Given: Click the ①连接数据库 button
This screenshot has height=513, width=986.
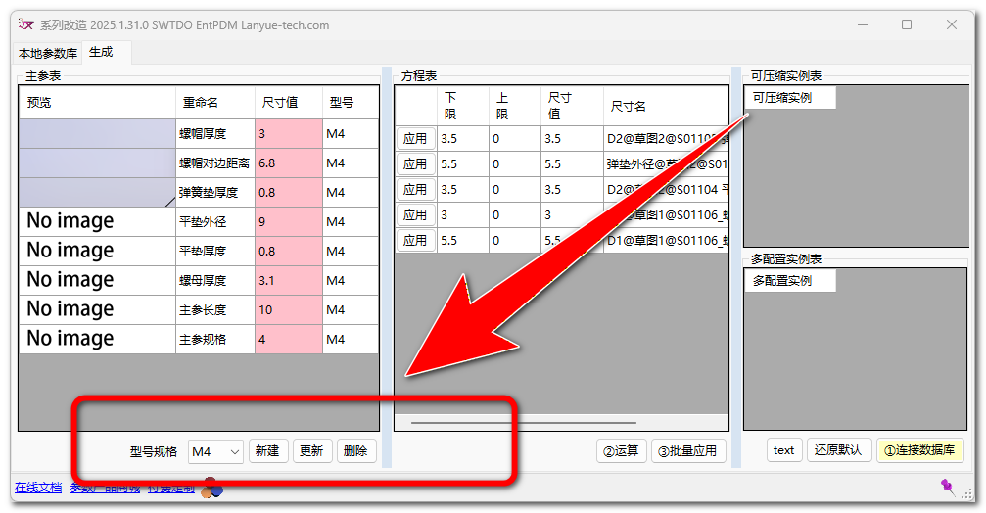Looking at the screenshot, I should click(x=919, y=450).
